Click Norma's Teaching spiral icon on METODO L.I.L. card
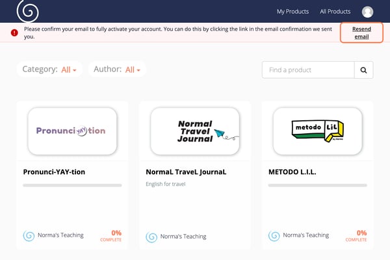This screenshot has width=390, height=260. [x=274, y=235]
